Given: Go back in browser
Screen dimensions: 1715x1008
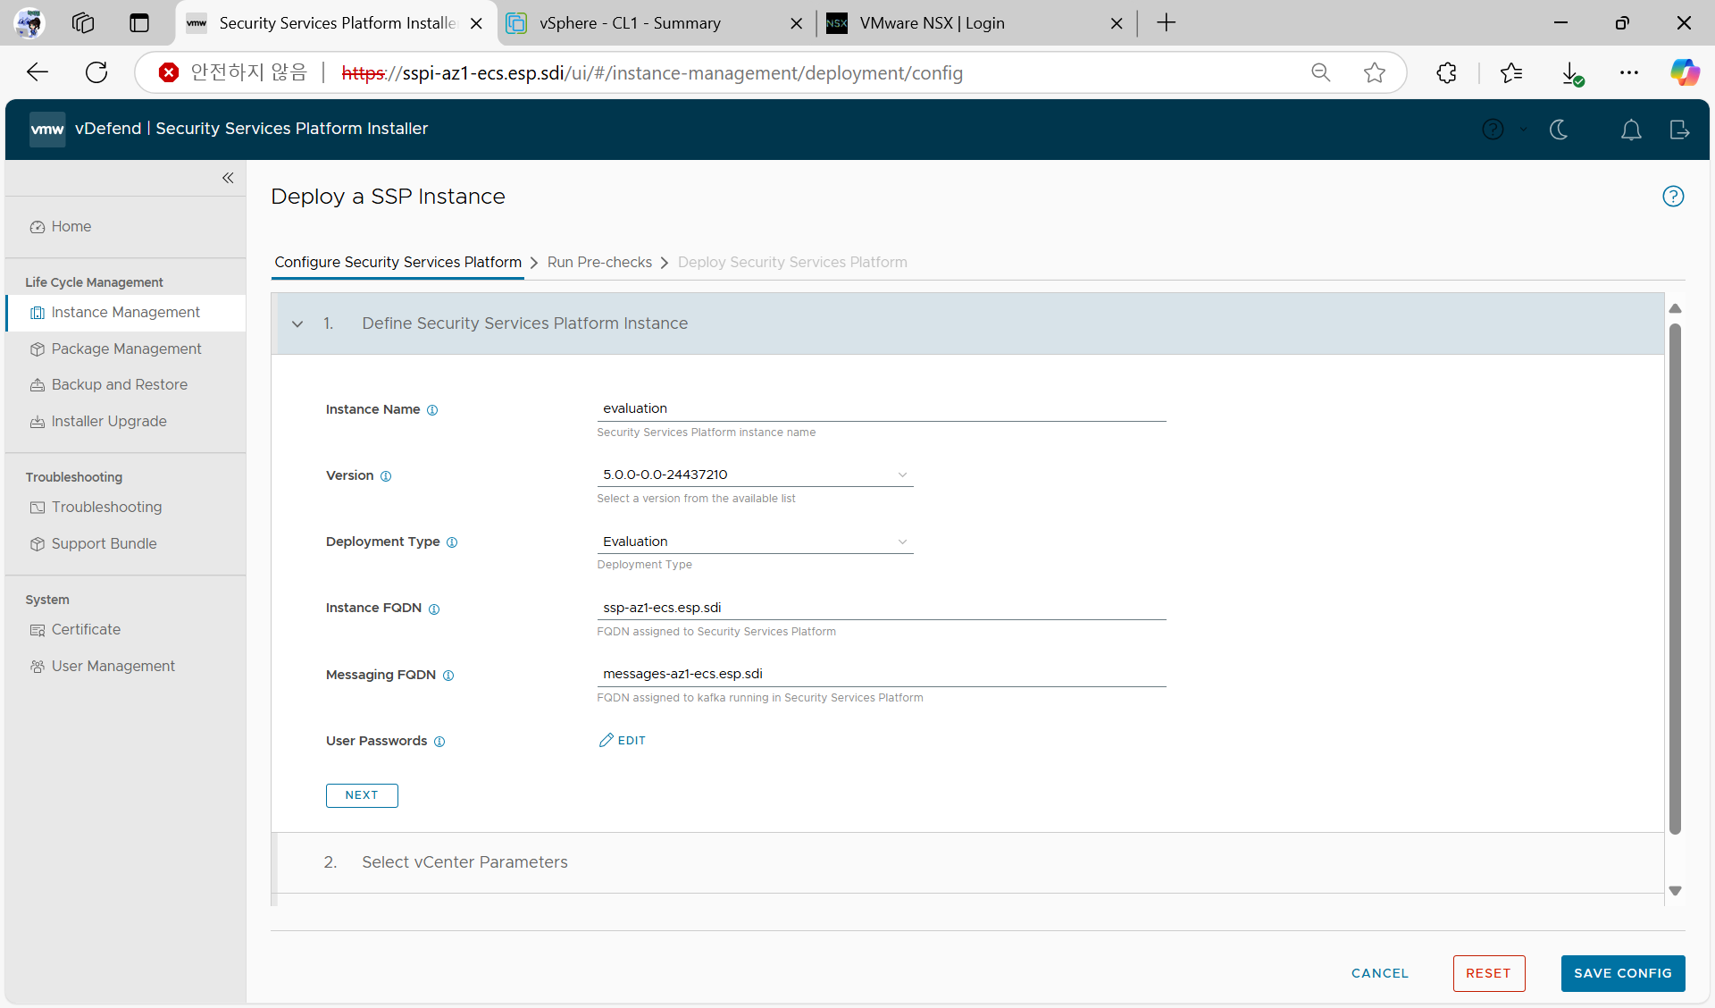Looking at the screenshot, I should 38,72.
